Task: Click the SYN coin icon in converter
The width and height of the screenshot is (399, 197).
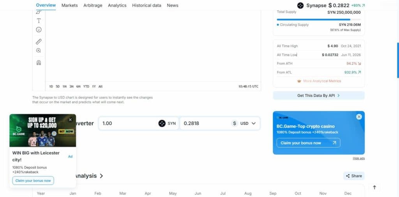Action: pyautogui.click(x=162, y=124)
